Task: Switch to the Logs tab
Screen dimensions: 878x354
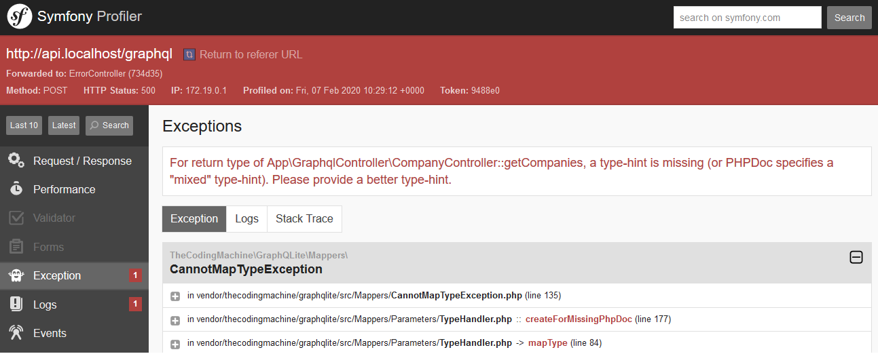Action: click(246, 218)
